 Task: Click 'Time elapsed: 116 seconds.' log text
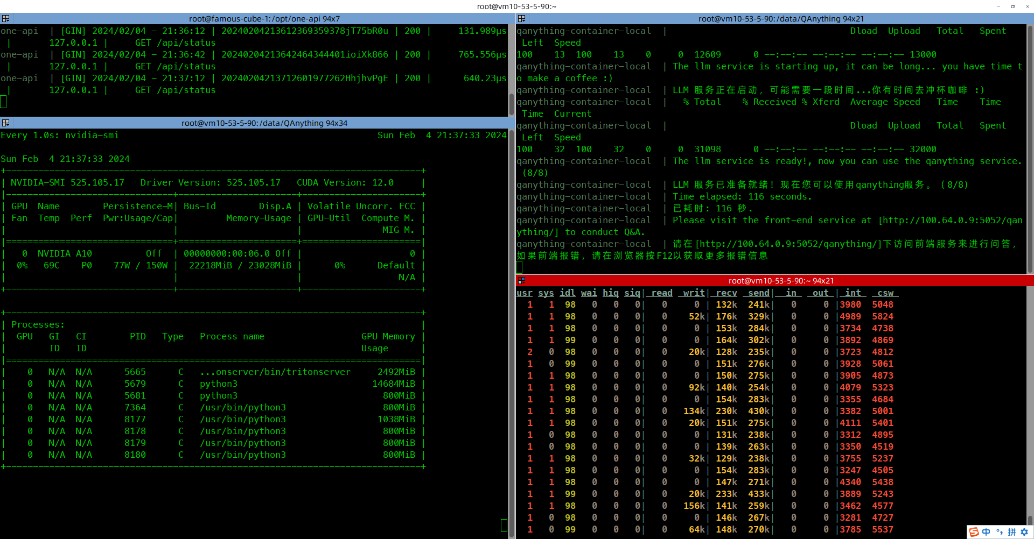[742, 197]
